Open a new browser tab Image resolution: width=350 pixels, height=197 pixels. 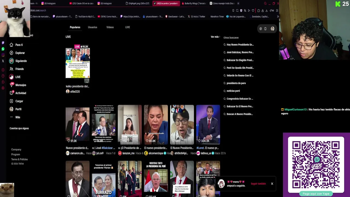click(238, 4)
